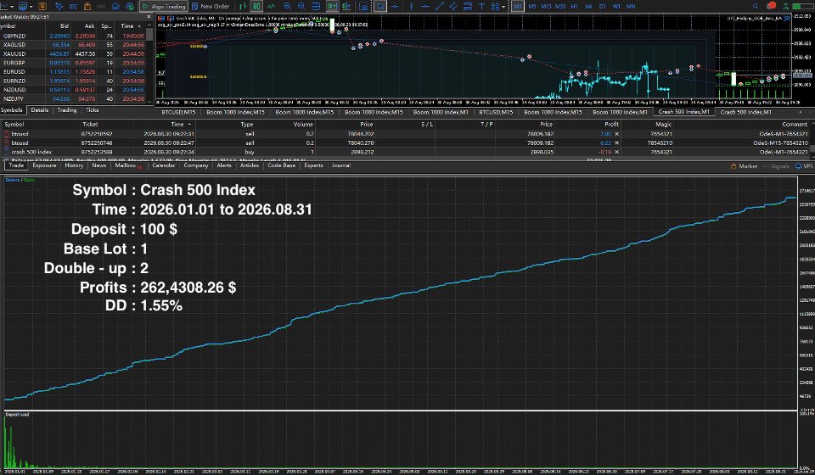This screenshot has width=815, height=475.
Task: Switch to Ticks tab in Market Watch
Action: pos(92,110)
